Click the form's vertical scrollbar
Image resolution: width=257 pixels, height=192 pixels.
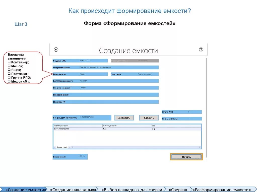point(206,108)
